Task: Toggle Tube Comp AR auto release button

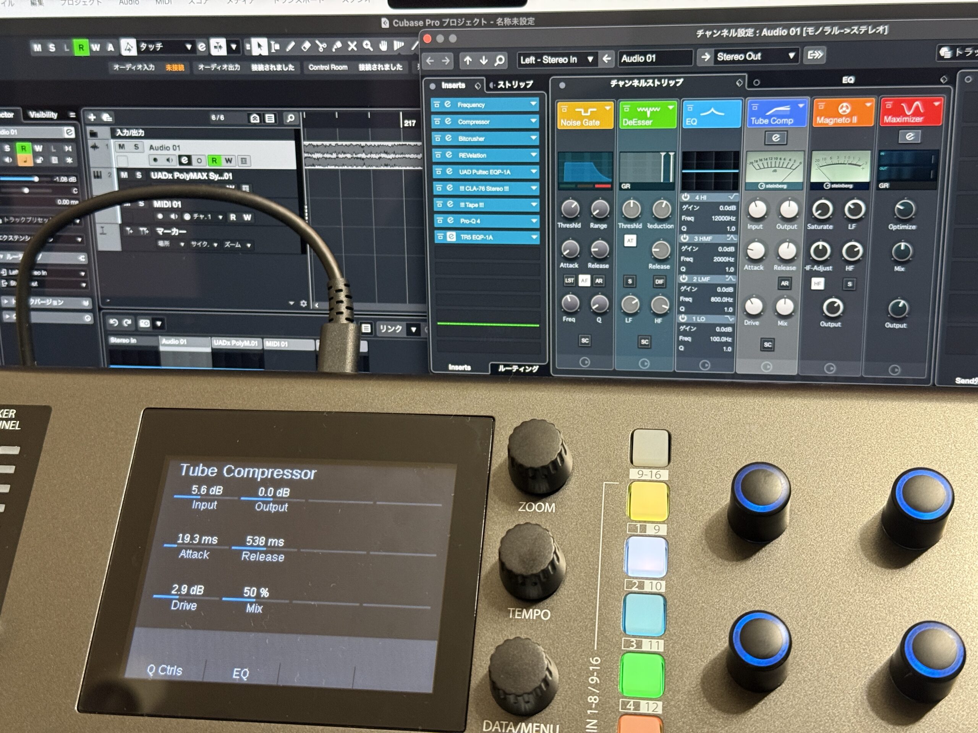Action: pyautogui.click(x=784, y=284)
